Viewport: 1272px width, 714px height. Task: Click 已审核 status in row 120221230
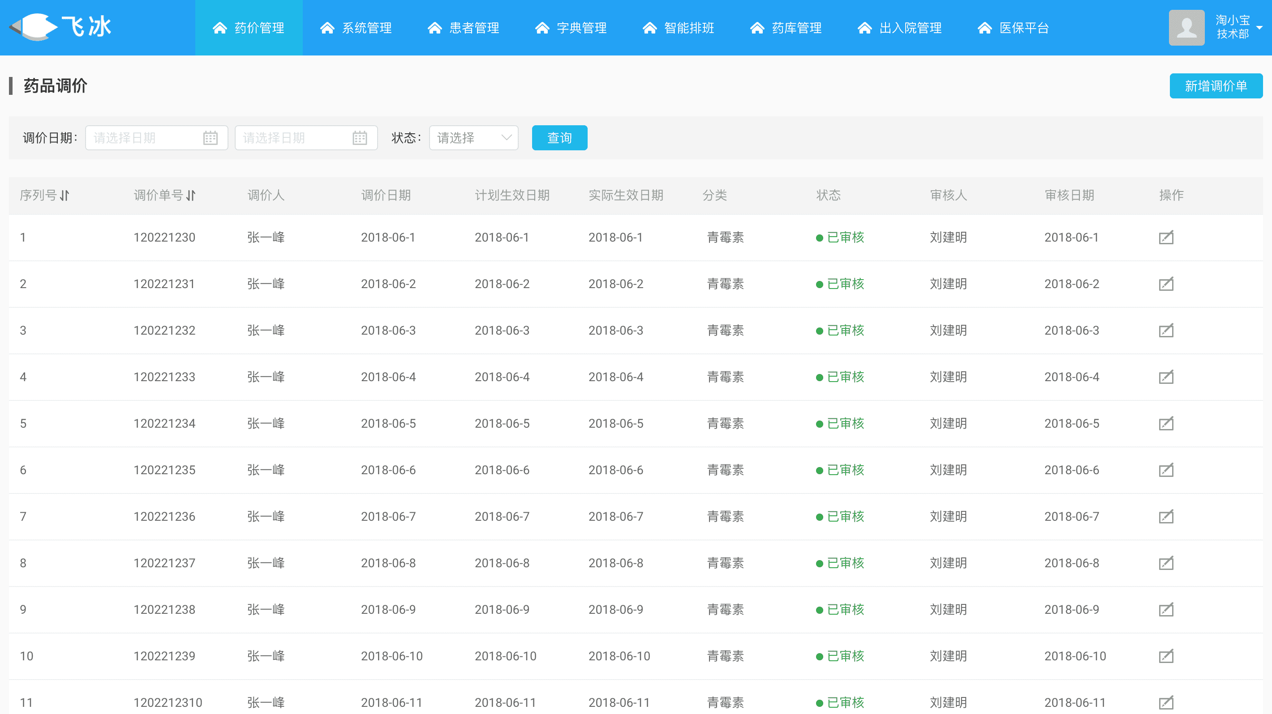840,237
